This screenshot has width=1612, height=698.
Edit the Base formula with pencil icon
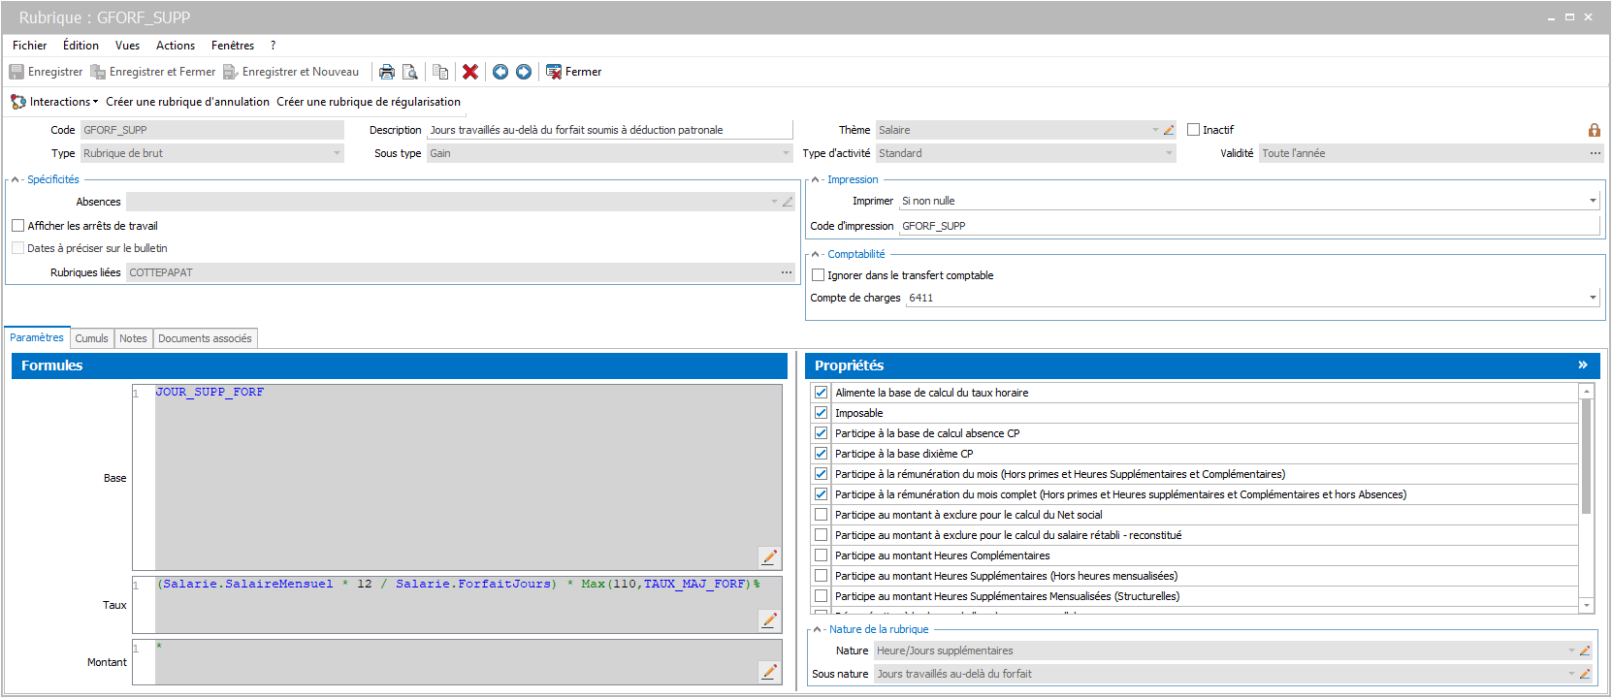[770, 556]
